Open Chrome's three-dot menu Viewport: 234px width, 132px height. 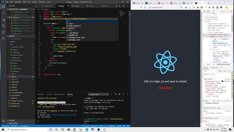point(231,7)
